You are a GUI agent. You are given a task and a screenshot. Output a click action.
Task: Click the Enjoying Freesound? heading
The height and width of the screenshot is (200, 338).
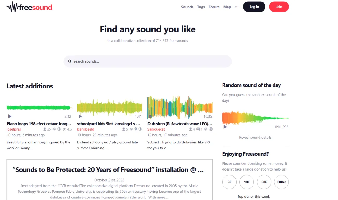pos(246,154)
